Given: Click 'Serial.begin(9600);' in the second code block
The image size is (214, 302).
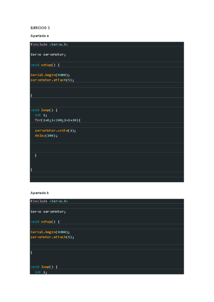Looking at the screenshot, I should coord(50,232).
